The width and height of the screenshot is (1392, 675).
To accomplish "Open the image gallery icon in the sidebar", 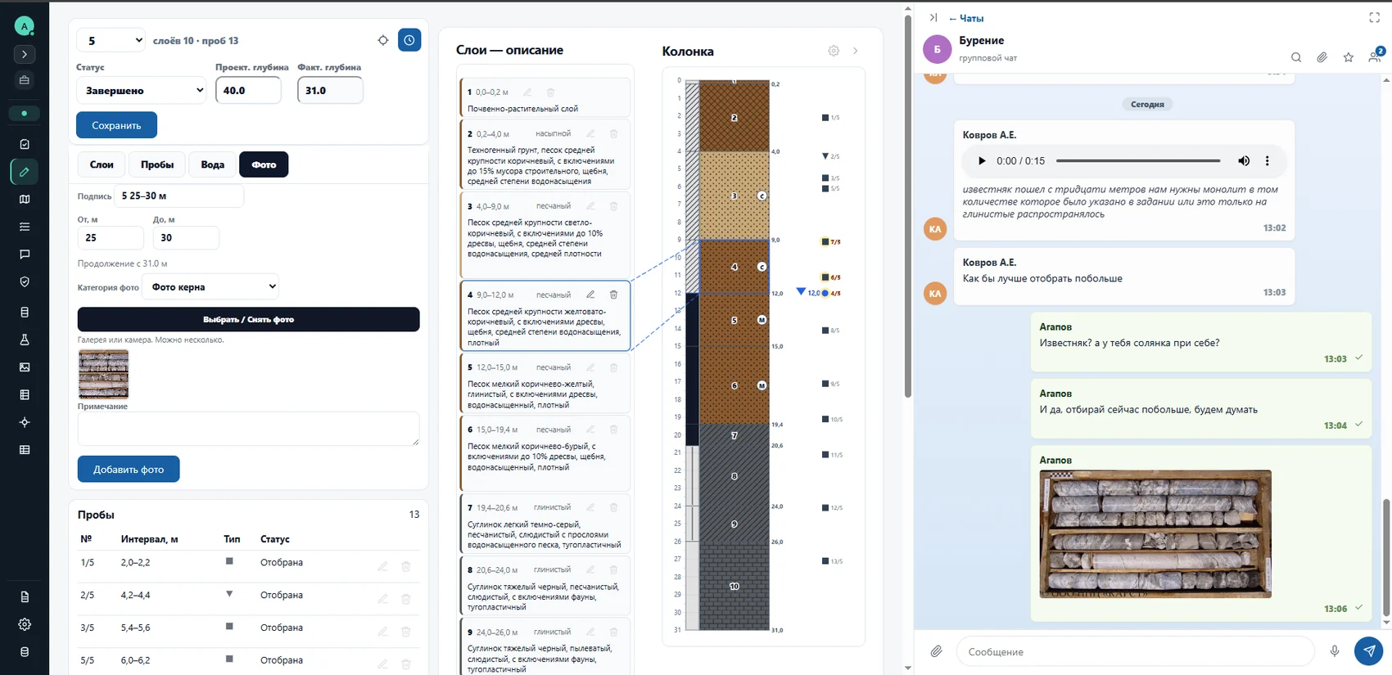I will pyautogui.click(x=25, y=367).
